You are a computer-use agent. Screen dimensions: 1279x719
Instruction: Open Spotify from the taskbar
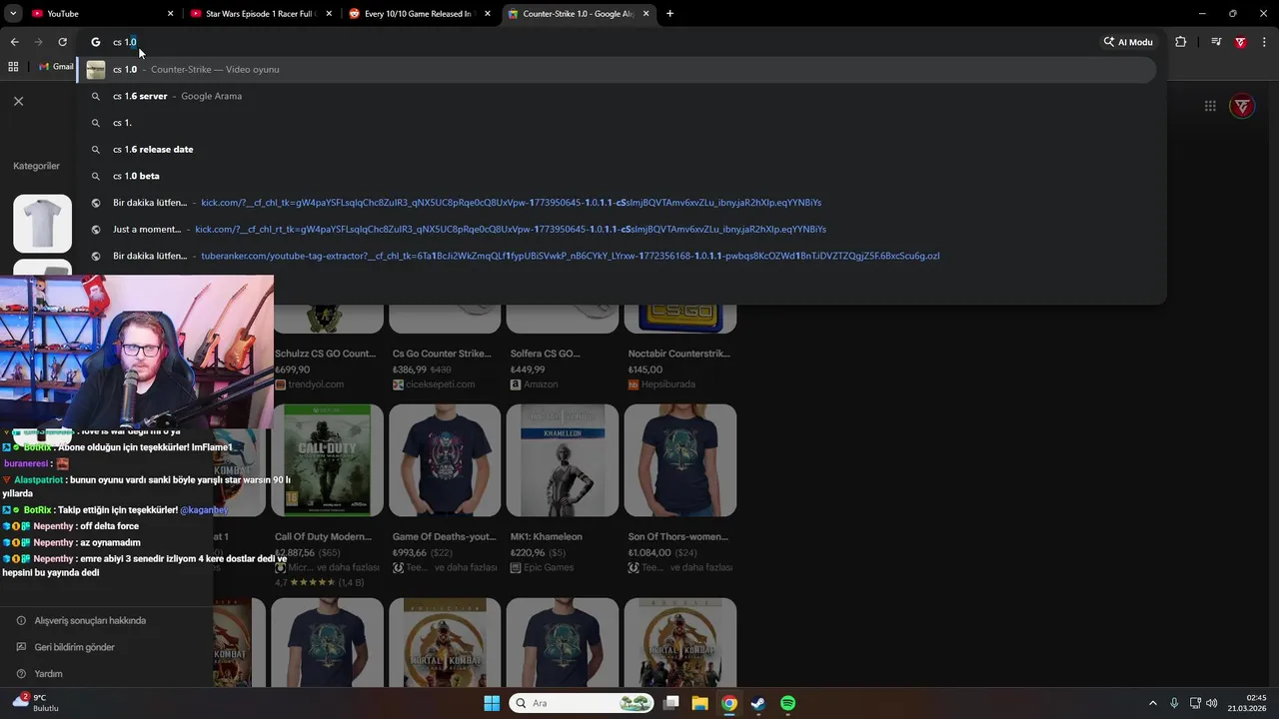click(x=787, y=703)
